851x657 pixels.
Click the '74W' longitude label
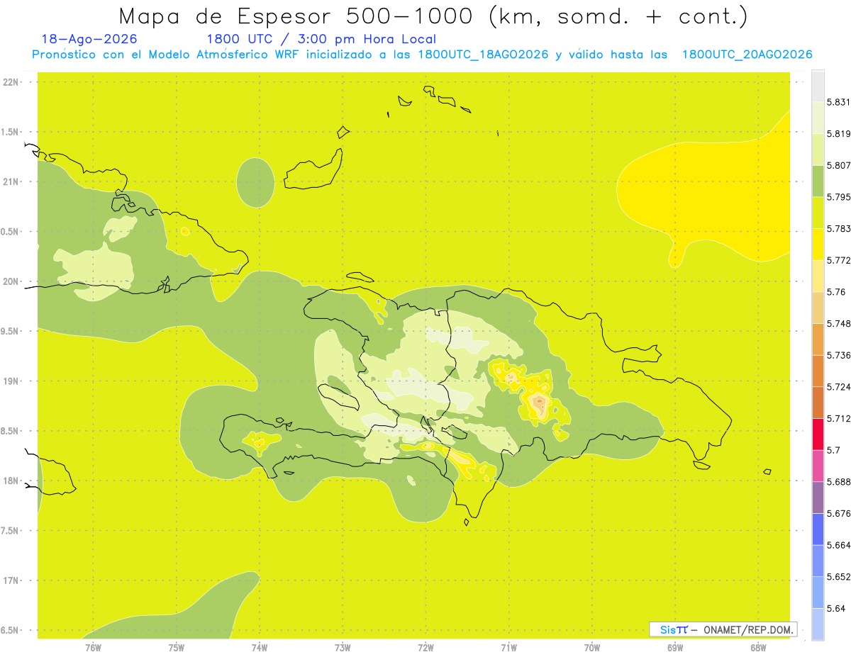[x=259, y=647]
